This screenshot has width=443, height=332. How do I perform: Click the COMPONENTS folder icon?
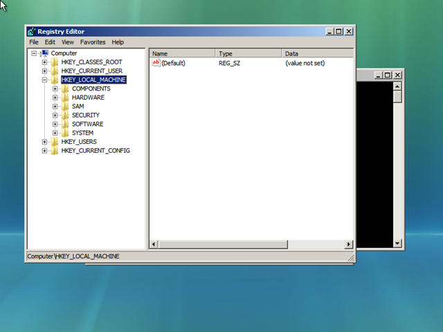[x=65, y=89]
